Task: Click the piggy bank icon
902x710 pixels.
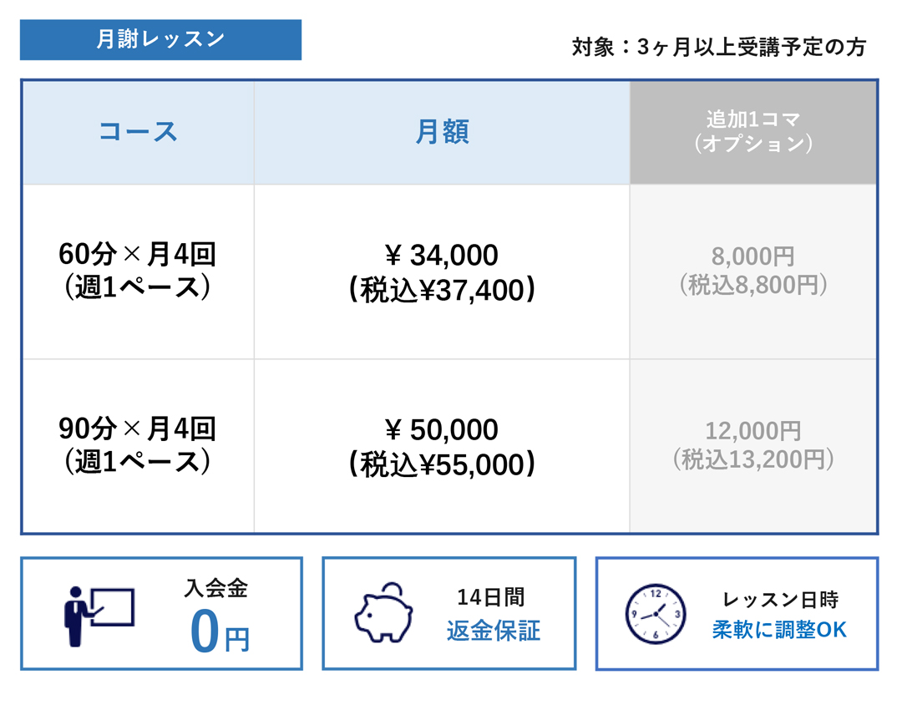Action: [x=383, y=613]
